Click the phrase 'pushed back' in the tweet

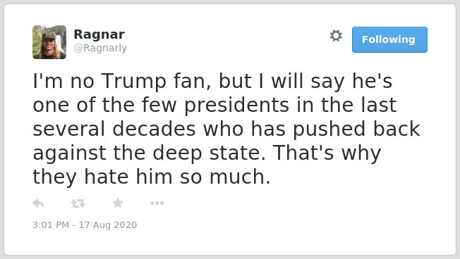pyautogui.click(x=356, y=129)
